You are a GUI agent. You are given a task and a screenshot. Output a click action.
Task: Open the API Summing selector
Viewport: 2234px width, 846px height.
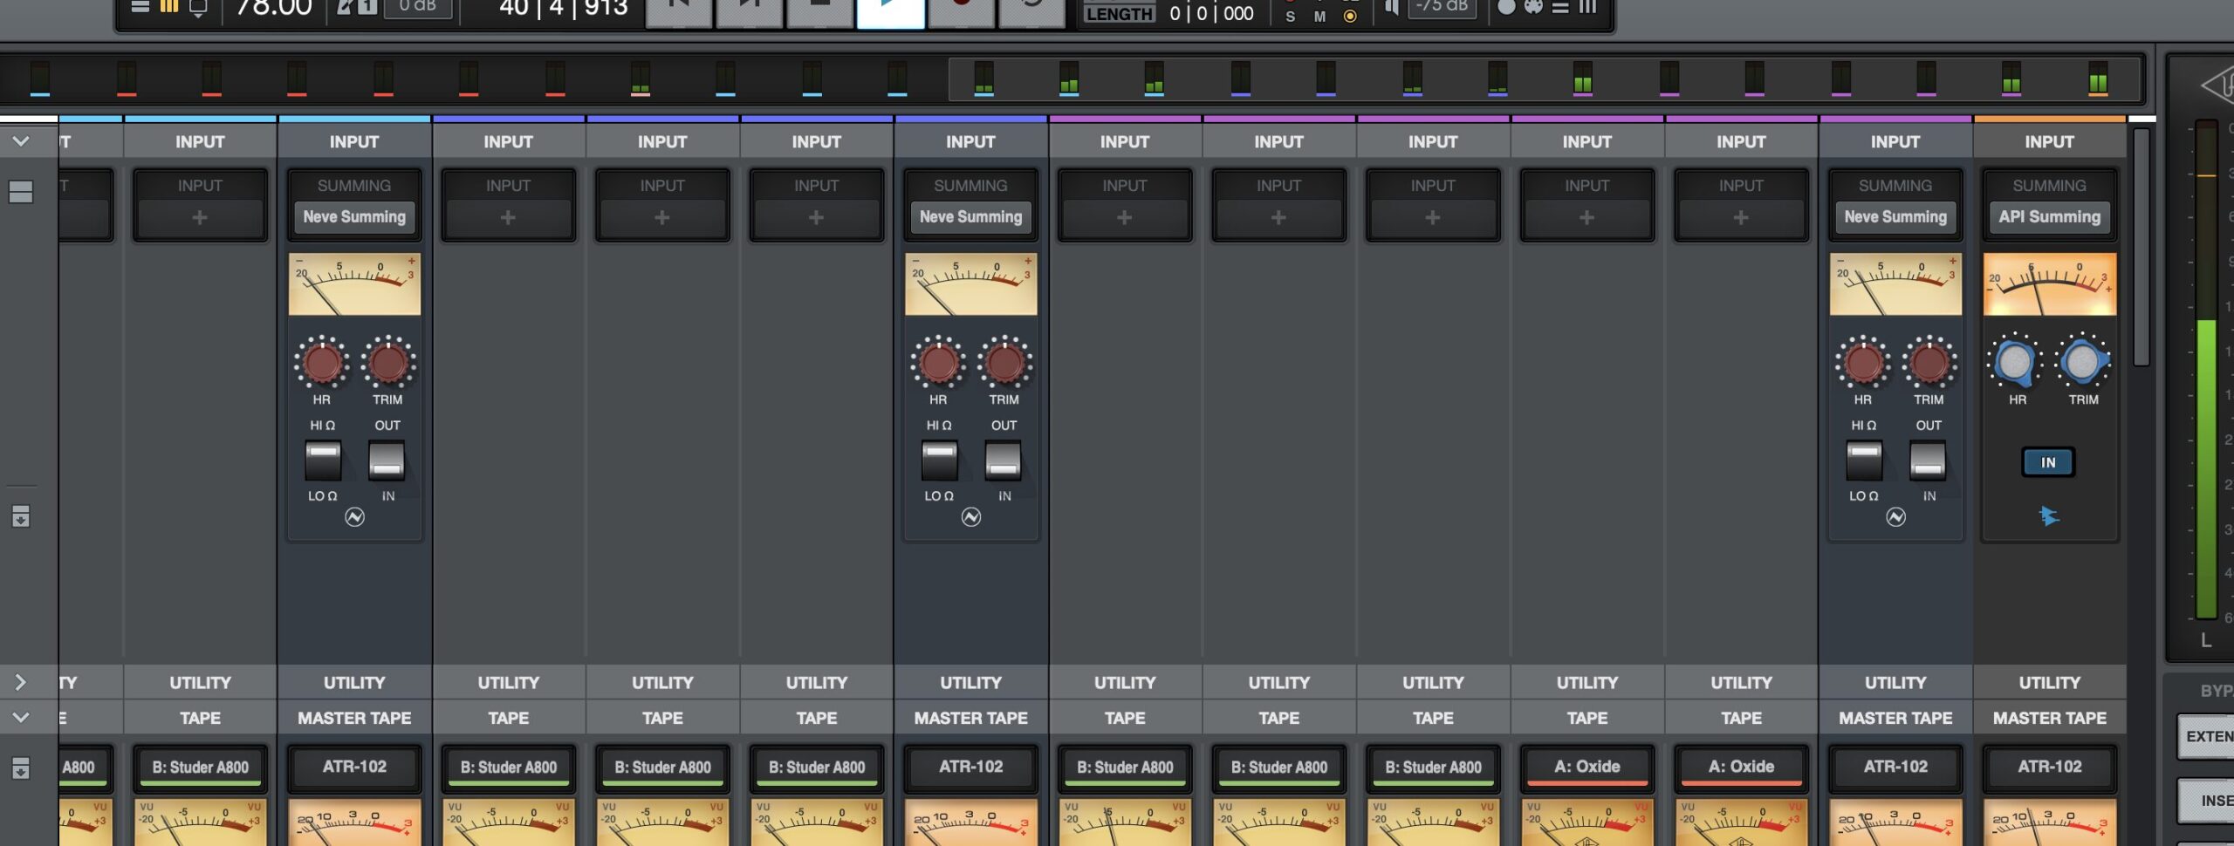point(2049,216)
